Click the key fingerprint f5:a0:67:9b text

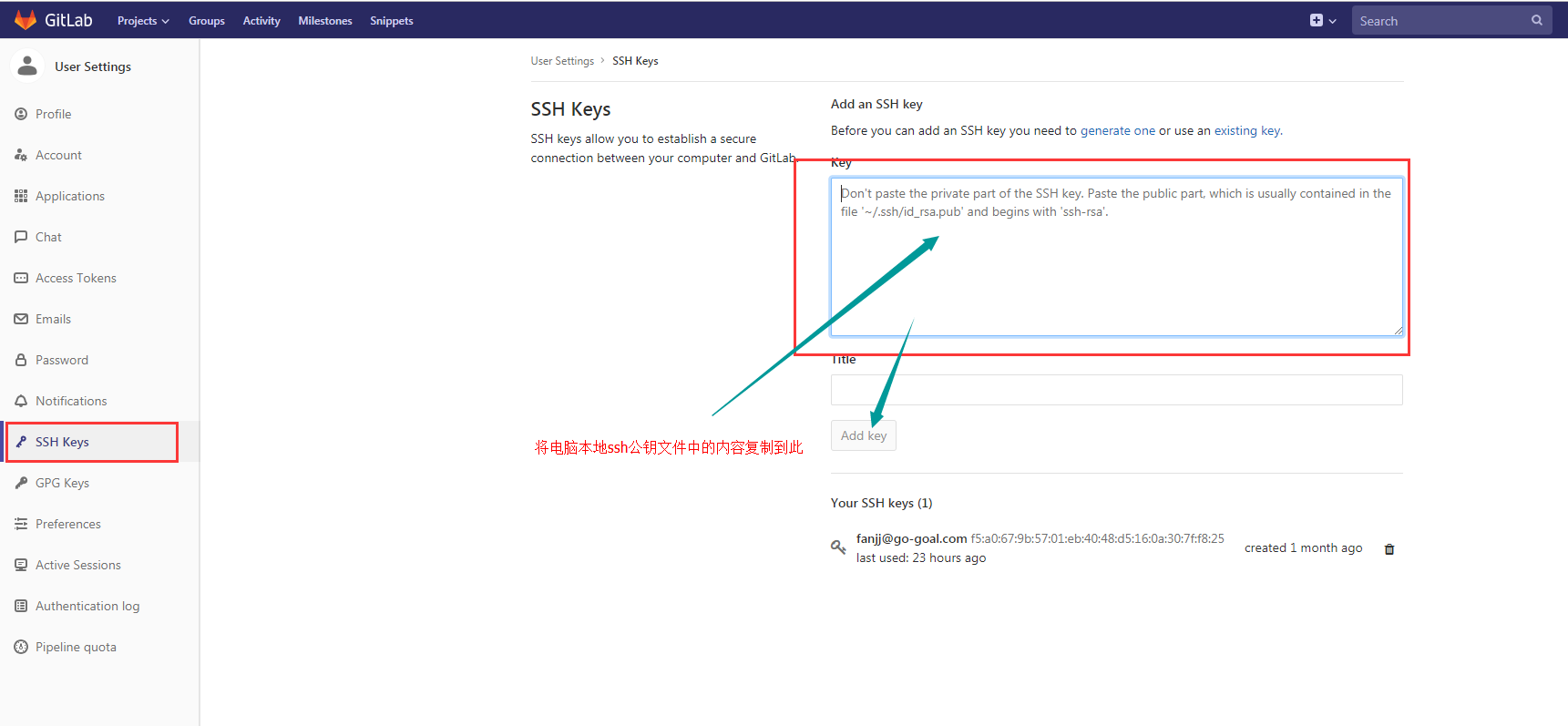coord(1098,538)
